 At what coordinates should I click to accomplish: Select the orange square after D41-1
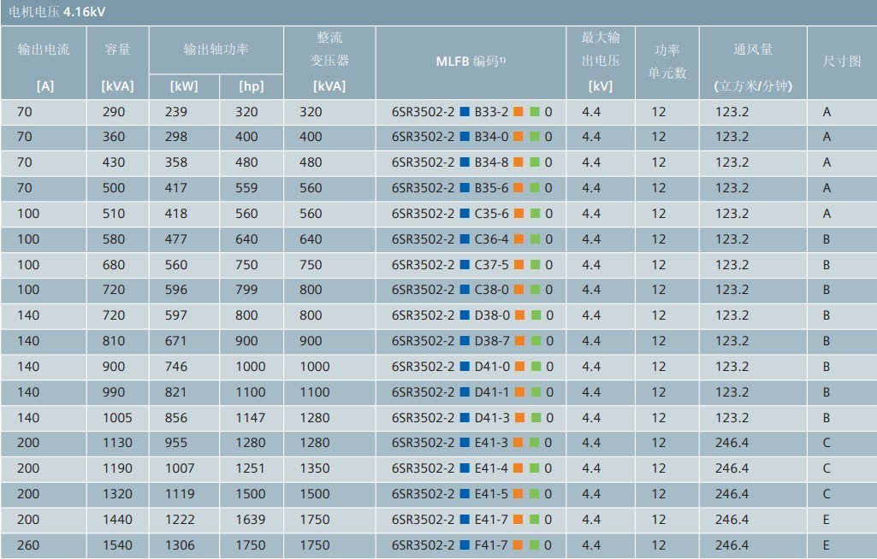(x=518, y=393)
